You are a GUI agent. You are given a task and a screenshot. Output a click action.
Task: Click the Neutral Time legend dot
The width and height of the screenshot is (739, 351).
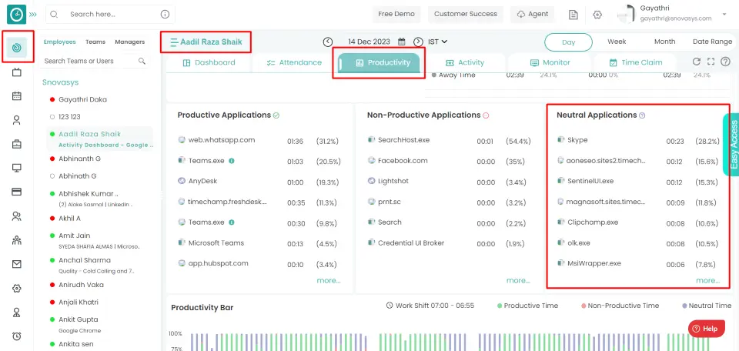(684, 306)
